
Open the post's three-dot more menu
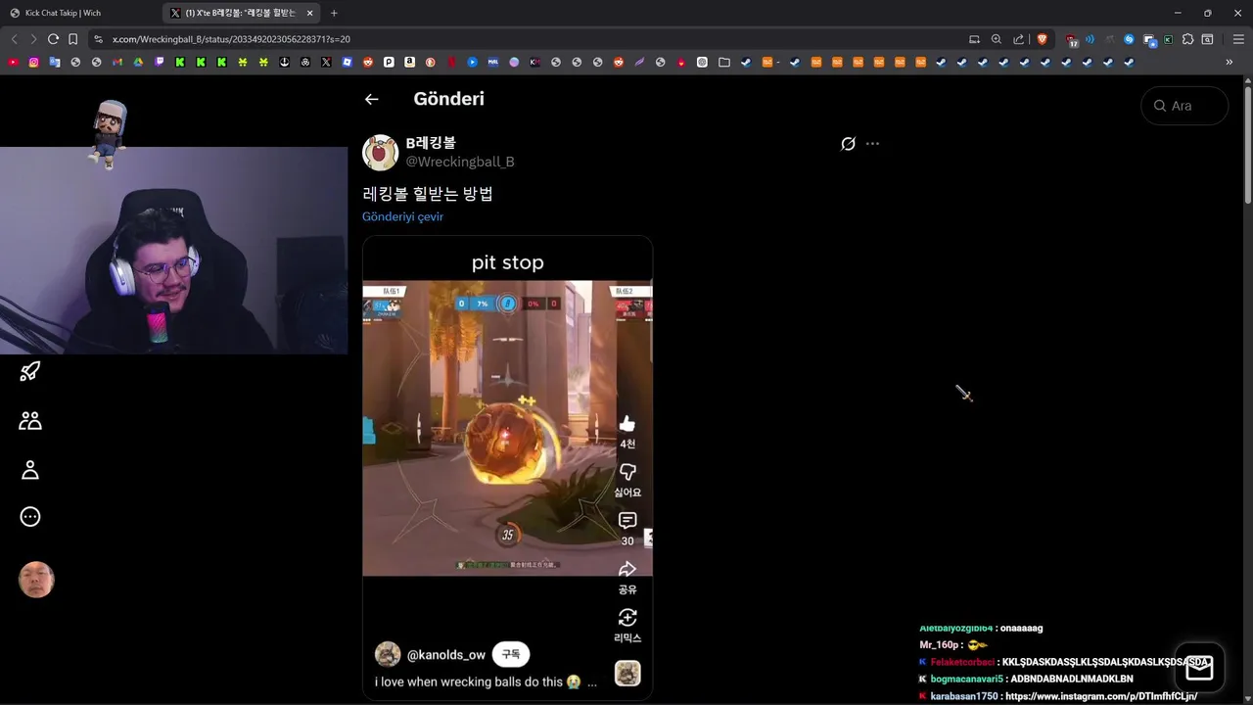pos(872,144)
